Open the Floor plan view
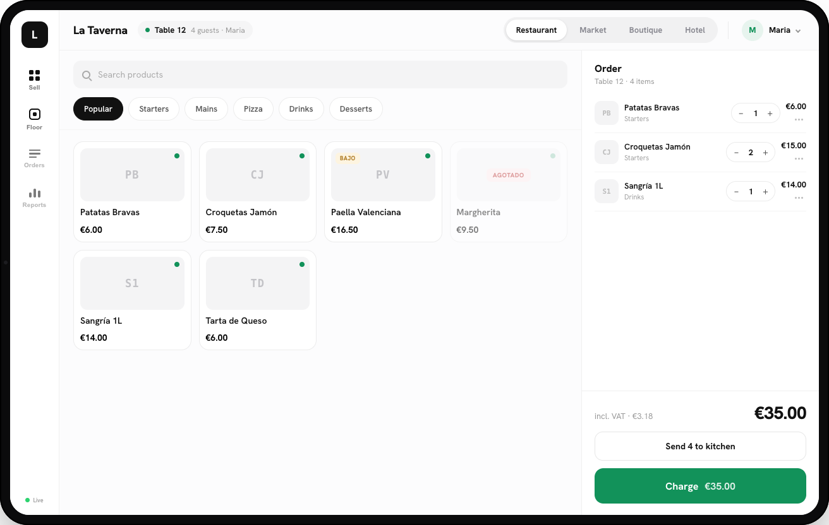 click(34, 119)
